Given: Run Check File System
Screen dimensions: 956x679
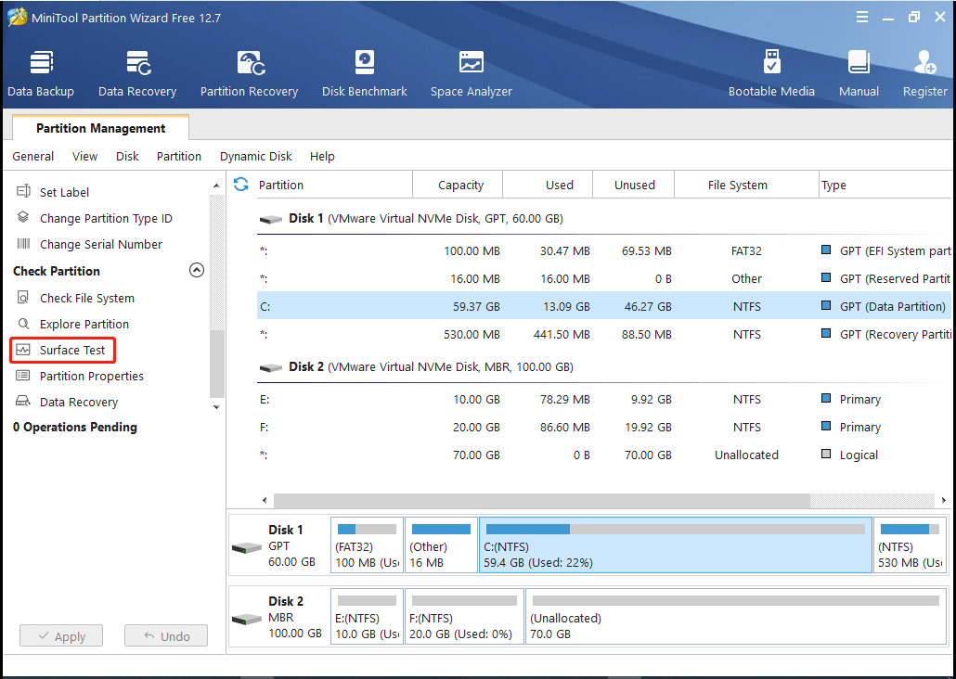Looking at the screenshot, I should [86, 298].
